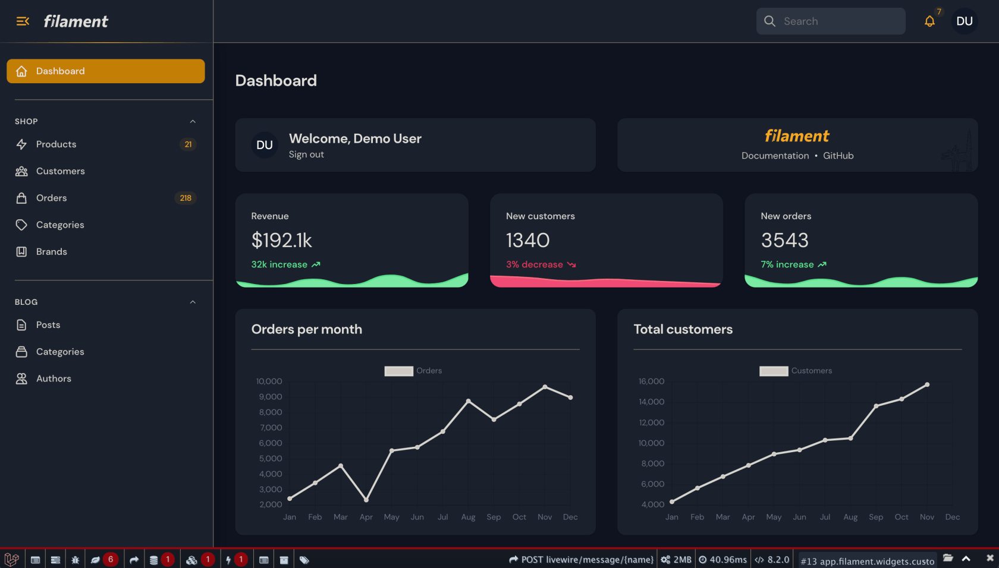Image resolution: width=999 pixels, height=568 pixels.
Task: Open debugbar Queries database icon
Action: click(153, 560)
